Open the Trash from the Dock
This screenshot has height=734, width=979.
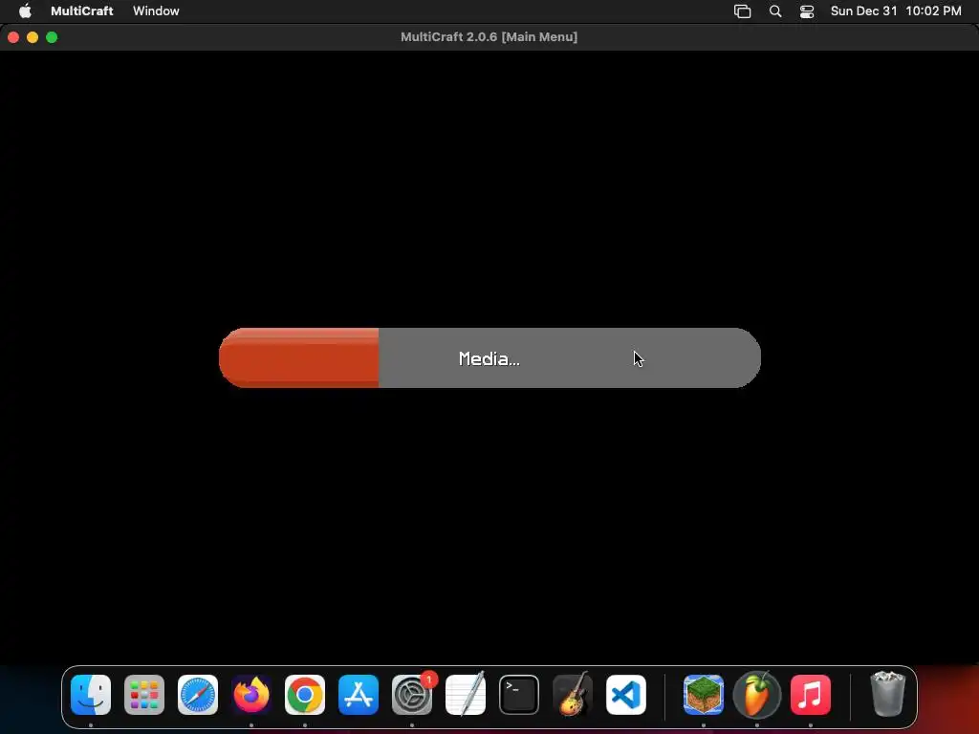click(887, 694)
